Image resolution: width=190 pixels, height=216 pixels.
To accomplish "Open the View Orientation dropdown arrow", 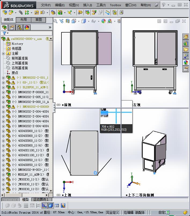I will pos(79,21).
